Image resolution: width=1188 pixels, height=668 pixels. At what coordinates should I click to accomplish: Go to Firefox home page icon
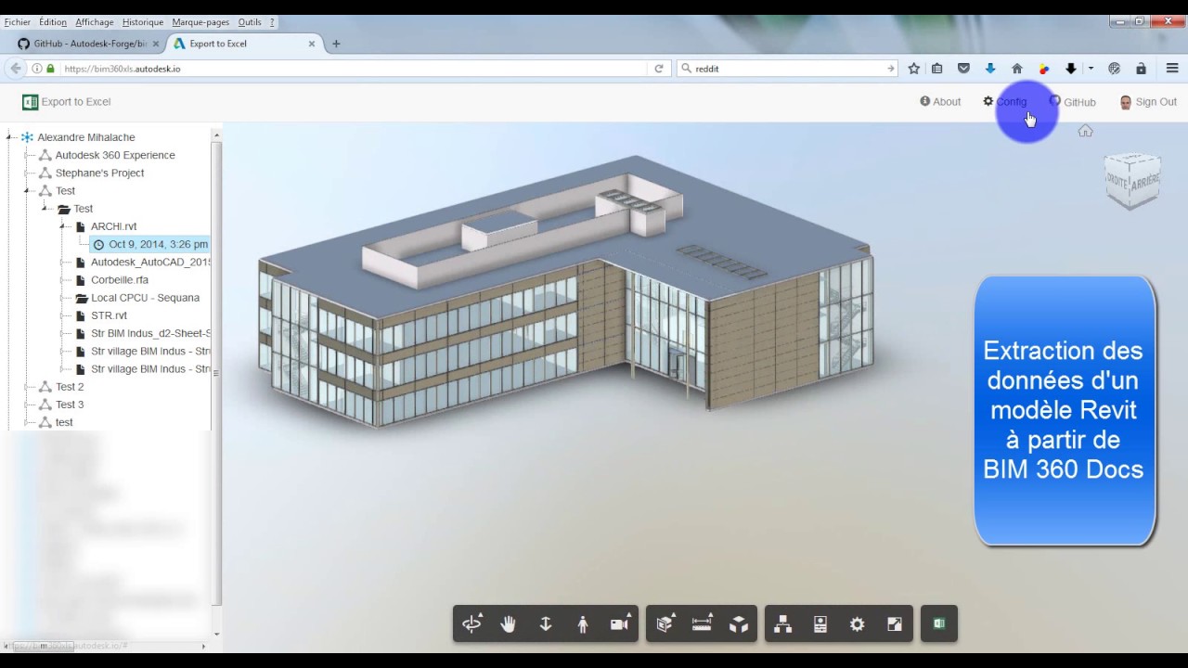(x=1017, y=69)
